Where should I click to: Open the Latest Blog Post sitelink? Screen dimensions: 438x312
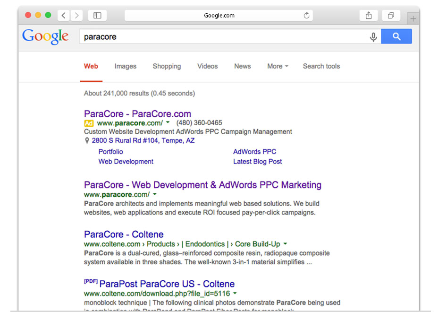[x=257, y=162]
